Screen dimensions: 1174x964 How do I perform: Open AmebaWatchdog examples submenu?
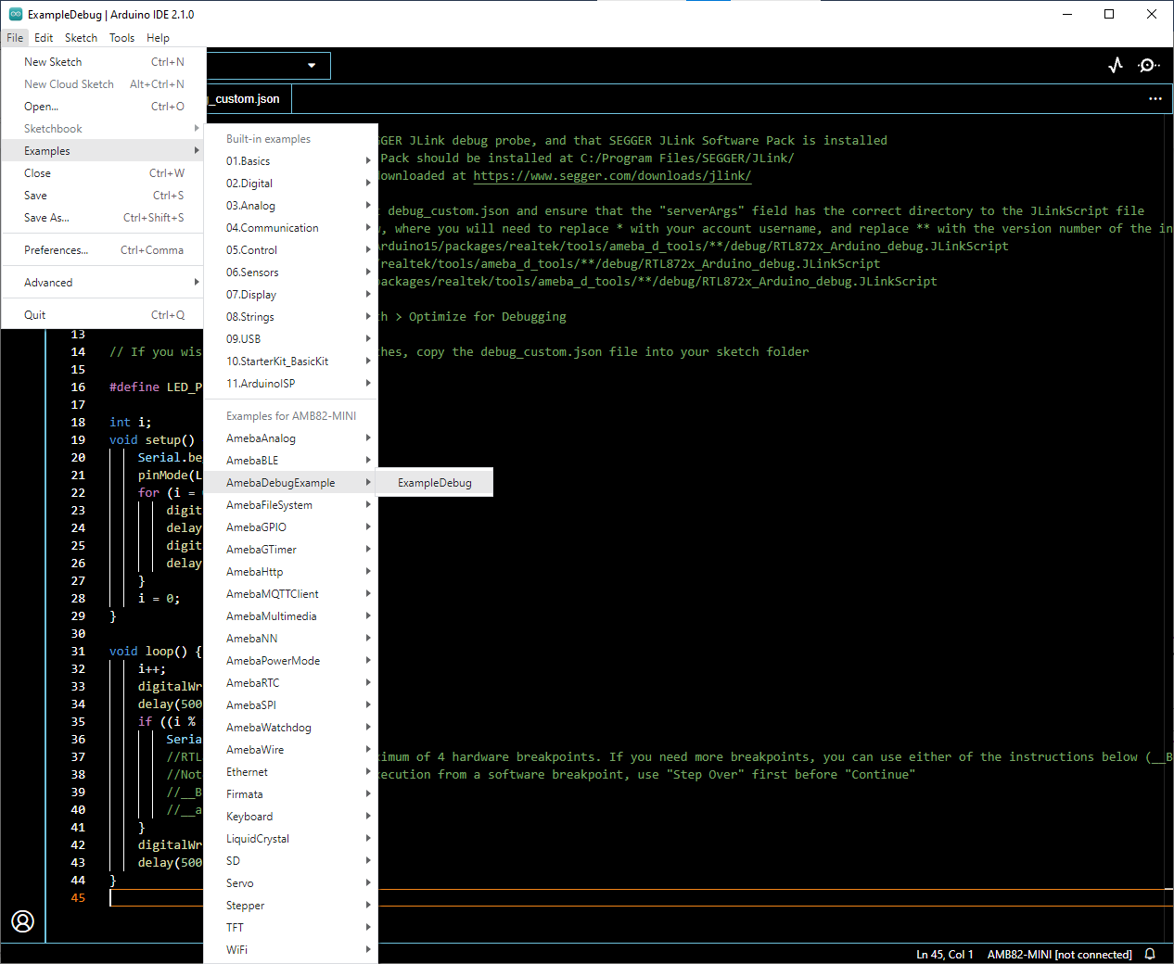291,728
